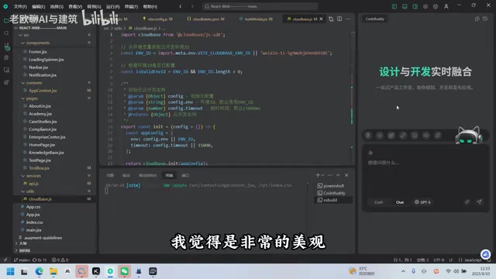Select the CodeBuddy terminal

tap(334, 193)
